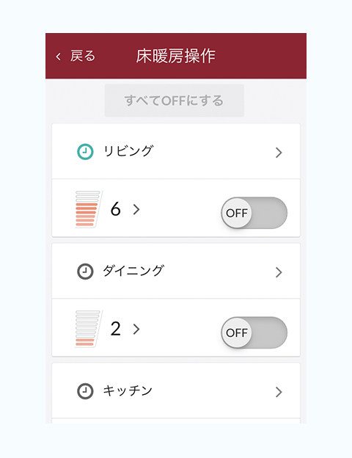The height and width of the screenshot is (458, 352).
Task: Tap the heat level bars icon showing 2
Action: (x=87, y=329)
